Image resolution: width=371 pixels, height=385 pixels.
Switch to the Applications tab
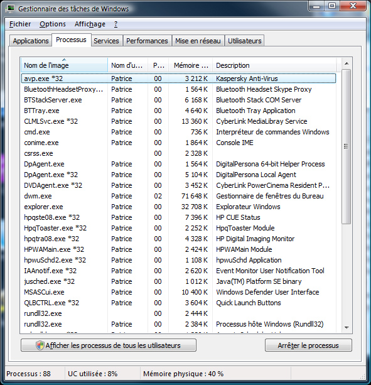coord(31,41)
